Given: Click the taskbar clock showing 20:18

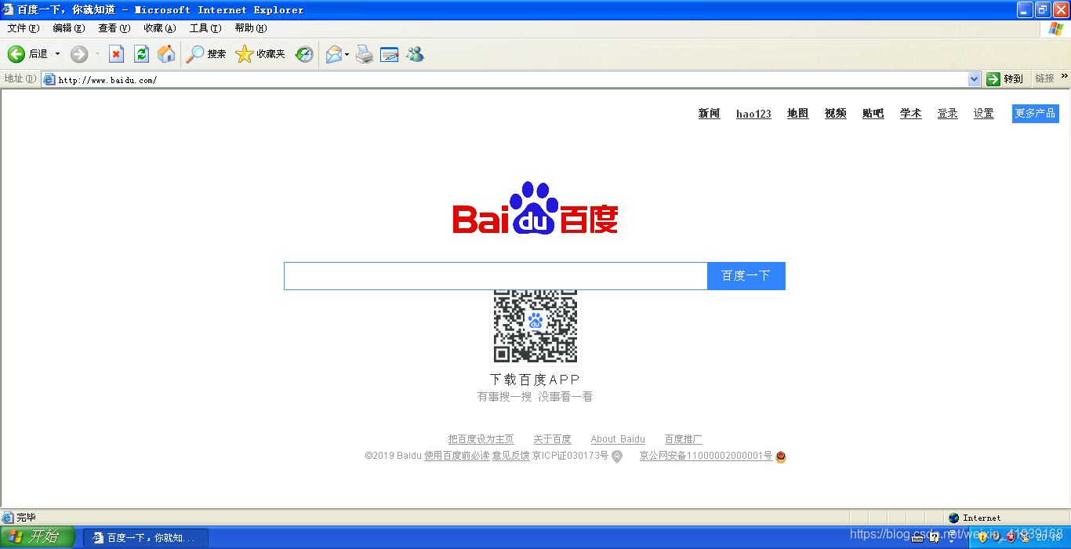Looking at the screenshot, I should click(1048, 537).
